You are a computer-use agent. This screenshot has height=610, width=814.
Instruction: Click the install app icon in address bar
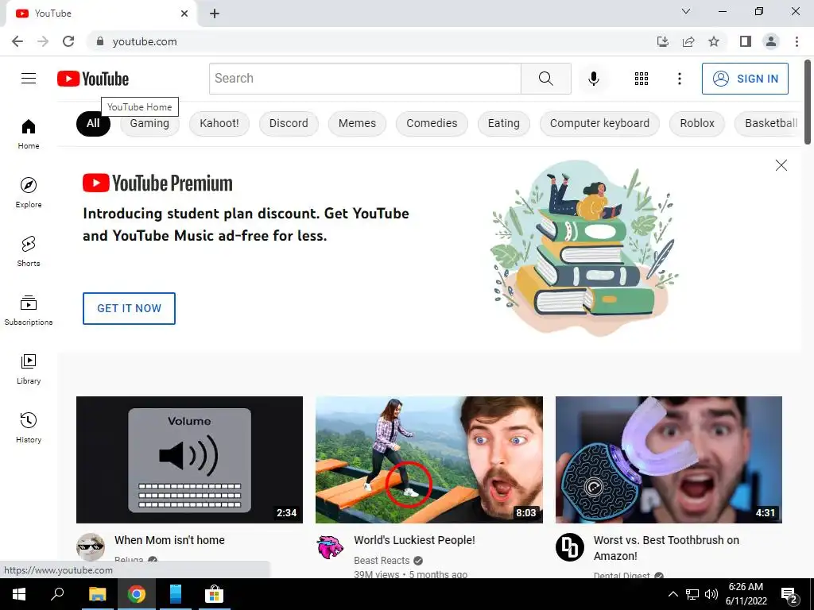tap(663, 41)
